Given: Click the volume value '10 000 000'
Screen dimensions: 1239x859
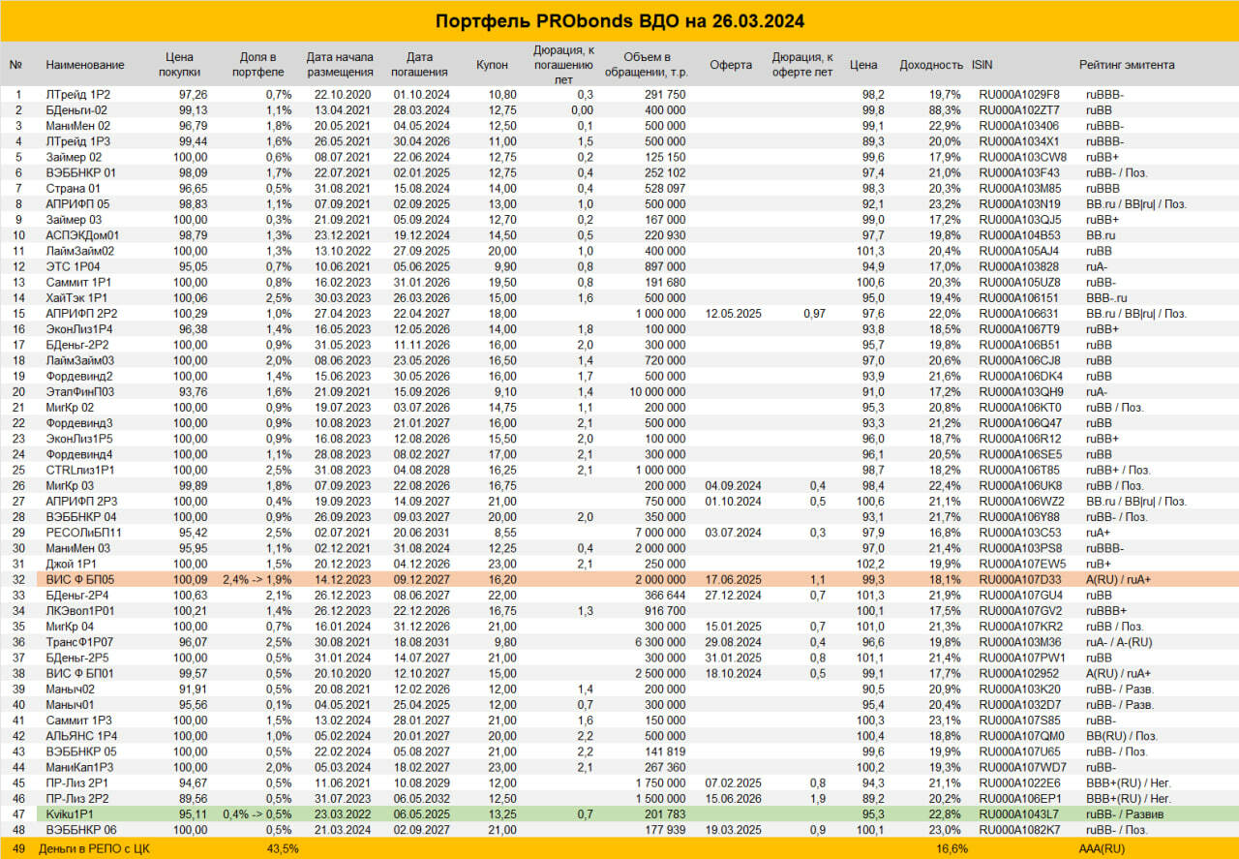Looking at the screenshot, I should click(655, 391).
